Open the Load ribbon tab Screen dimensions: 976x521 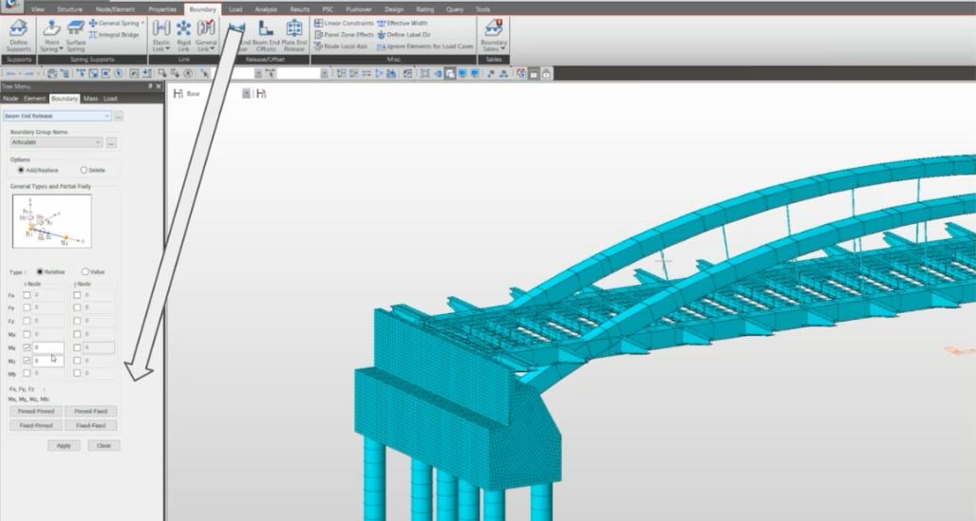pyautogui.click(x=235, y=9)
